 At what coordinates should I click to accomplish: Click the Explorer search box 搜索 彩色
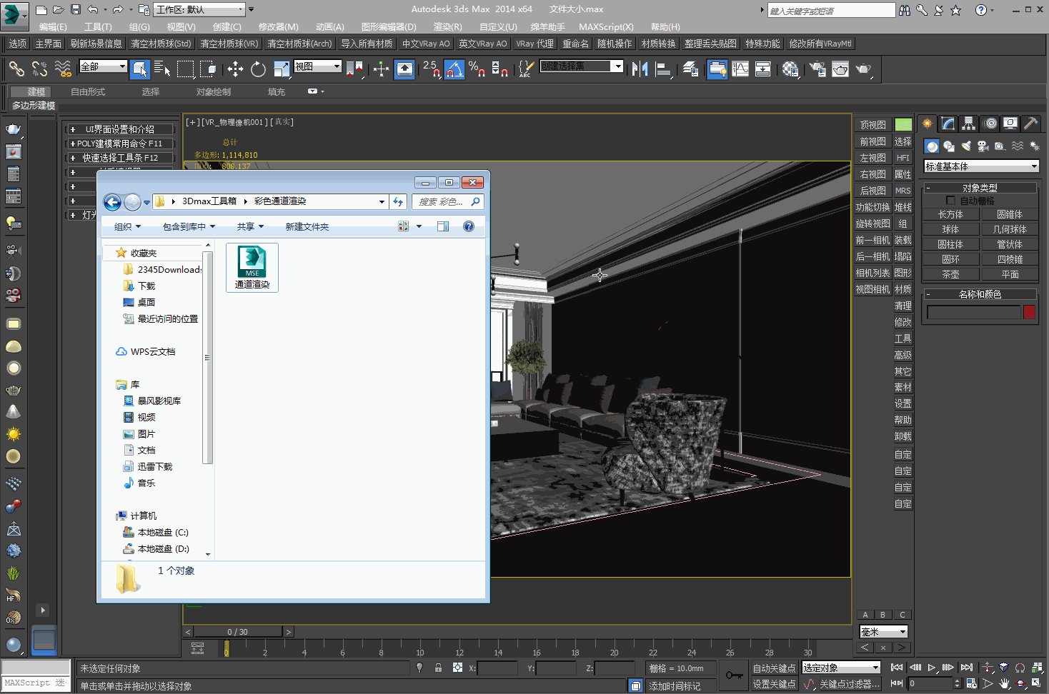coord(447,202)
